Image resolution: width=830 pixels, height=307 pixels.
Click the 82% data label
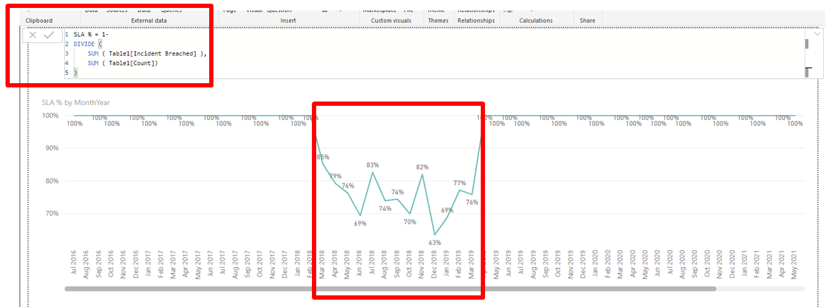pyautogui.click(x=422, y=167)
